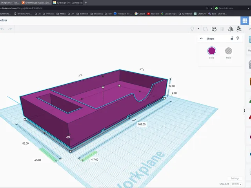Toggle the lock icon in Shape panel

point(232,38)
